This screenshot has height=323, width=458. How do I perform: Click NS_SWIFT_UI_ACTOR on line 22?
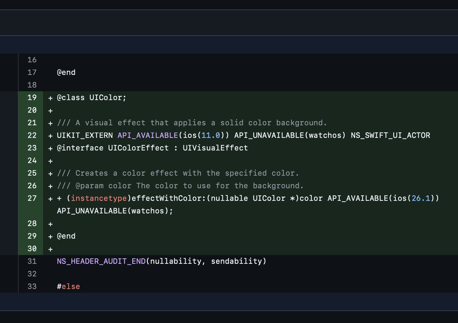tap(390, 136)
